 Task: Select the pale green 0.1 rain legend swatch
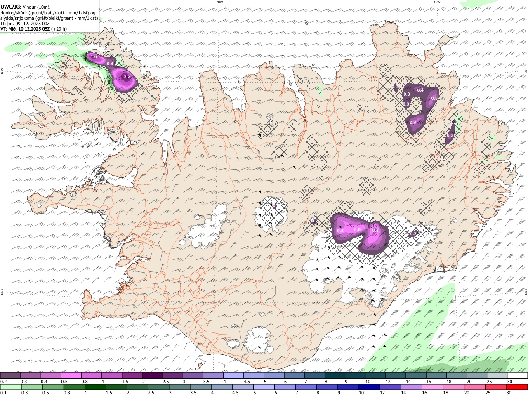pos(10,387)
